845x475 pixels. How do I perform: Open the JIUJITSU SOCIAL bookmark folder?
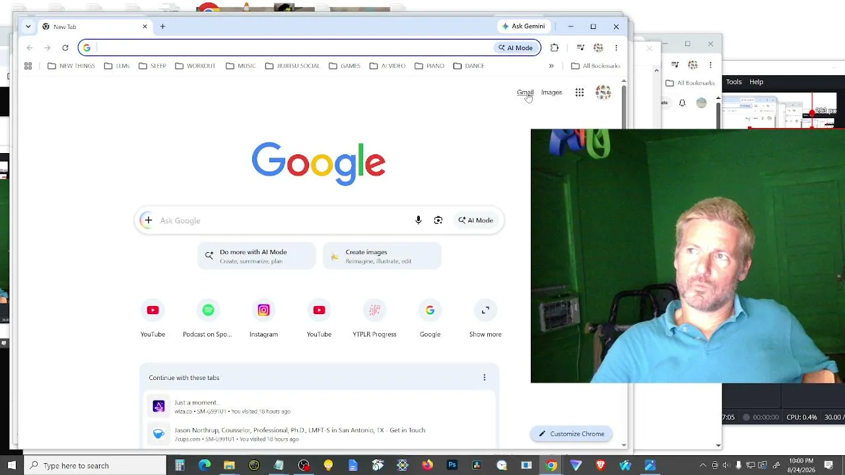[292, 66]
